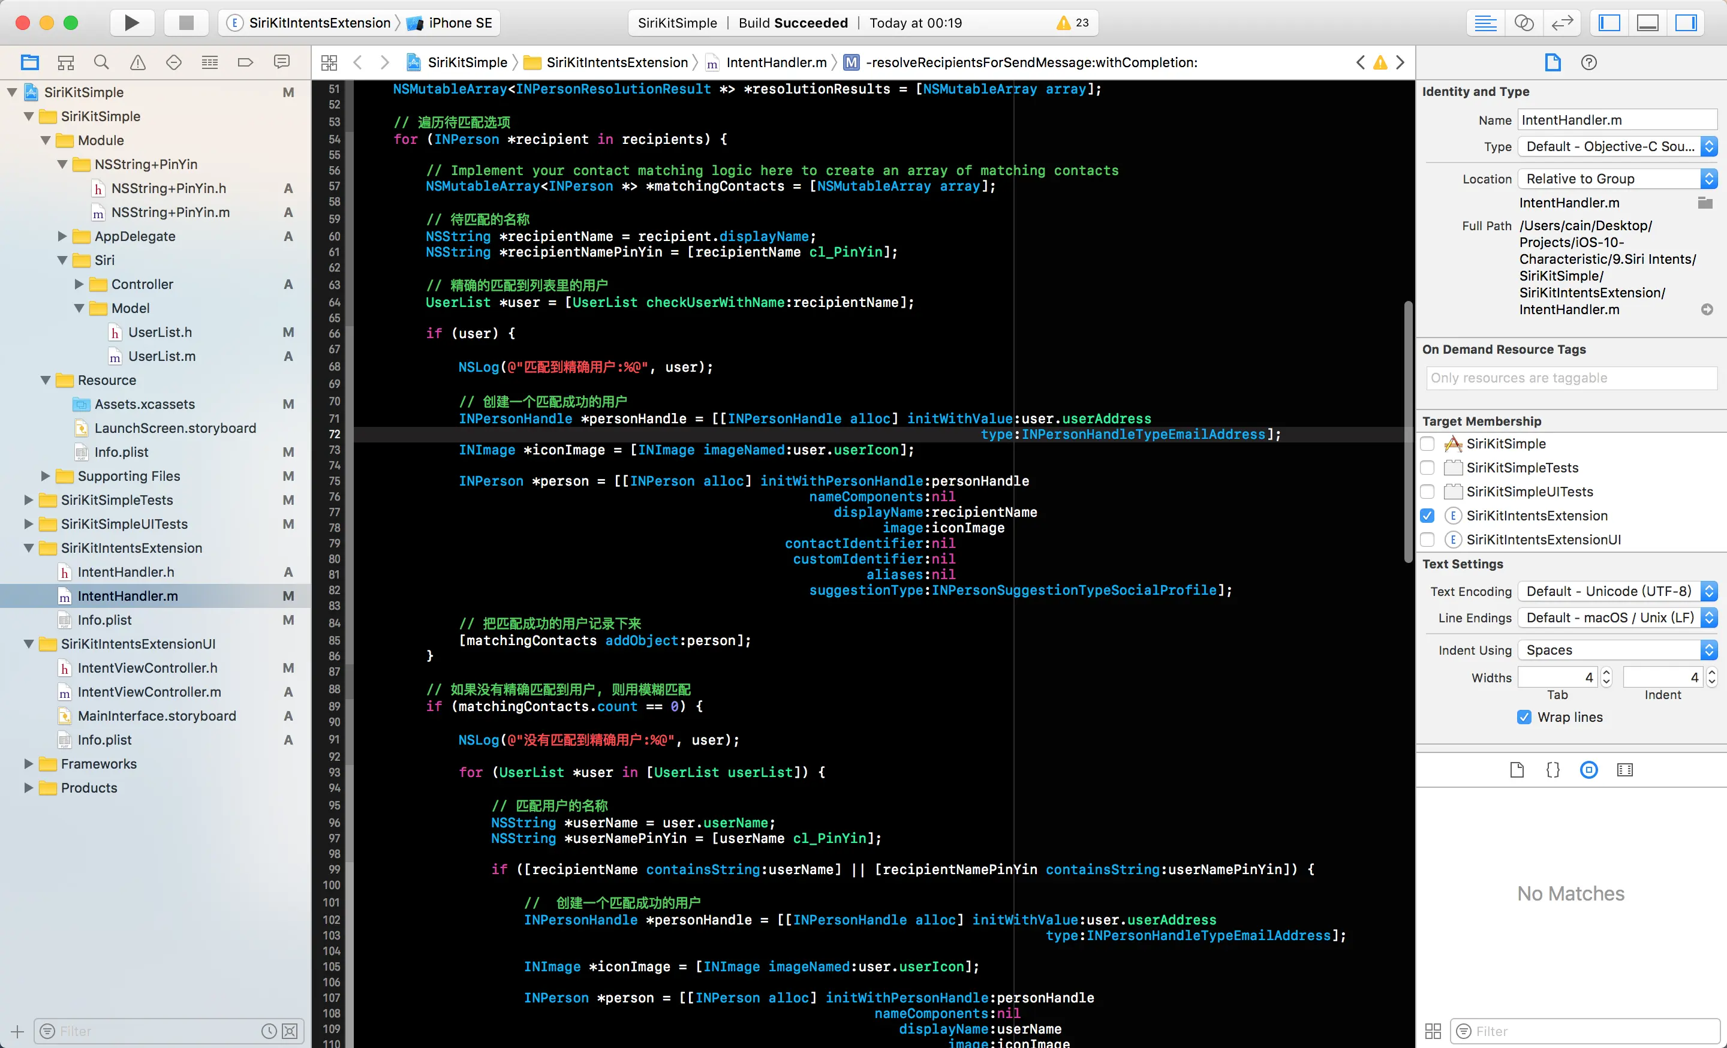1727x1048 pixels.
Task: Click the Run (play) button
Action: [x=131, y=22]
